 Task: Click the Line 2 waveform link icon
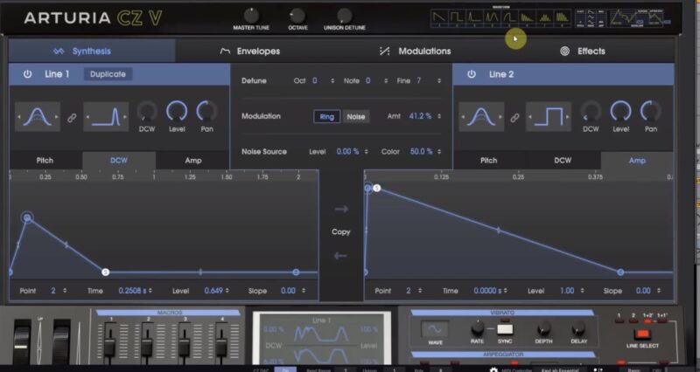[514, 118]
